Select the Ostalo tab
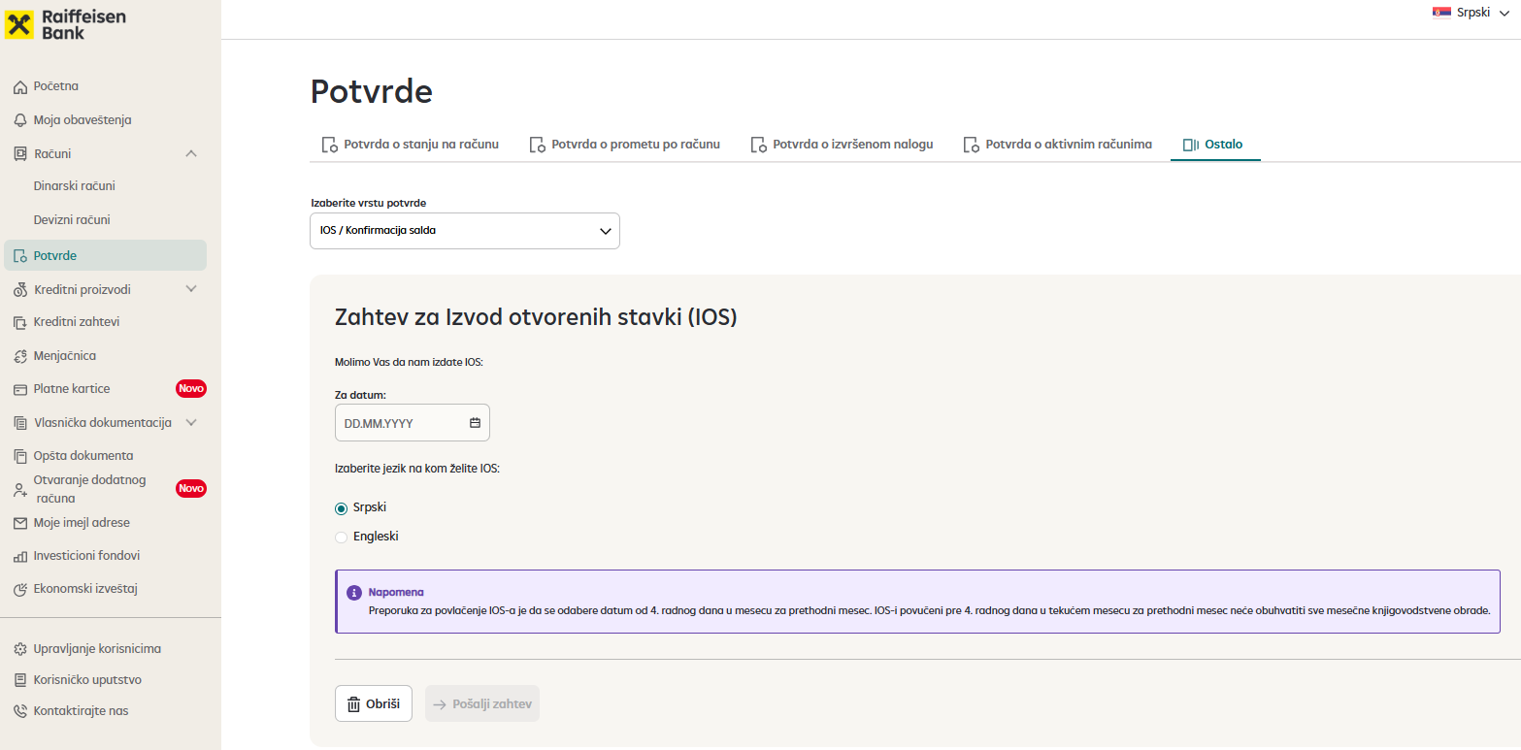 (1215, 145)
